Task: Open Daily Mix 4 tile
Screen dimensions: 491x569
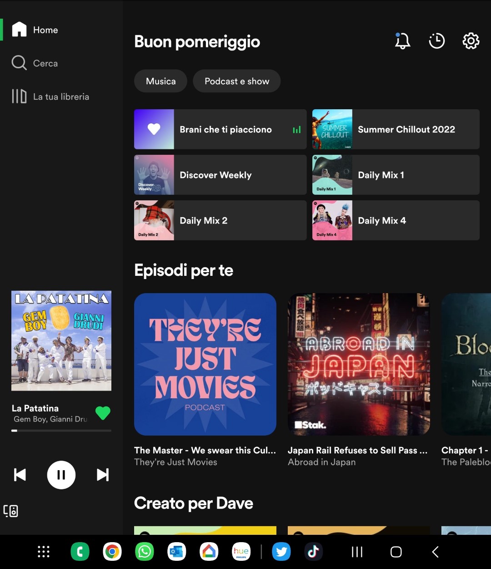Action: [x=396, y=220]
